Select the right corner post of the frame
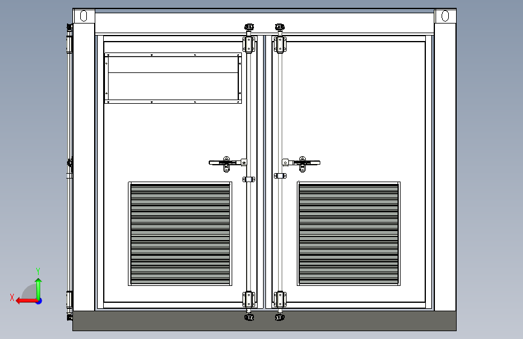The height and width of the screenshot is (339, 523). (x=445, y=167)
